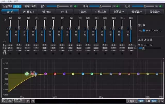Viewport: 165px width, 104px height.
Task: Open the 设备 menu
Action: (10, 2)
